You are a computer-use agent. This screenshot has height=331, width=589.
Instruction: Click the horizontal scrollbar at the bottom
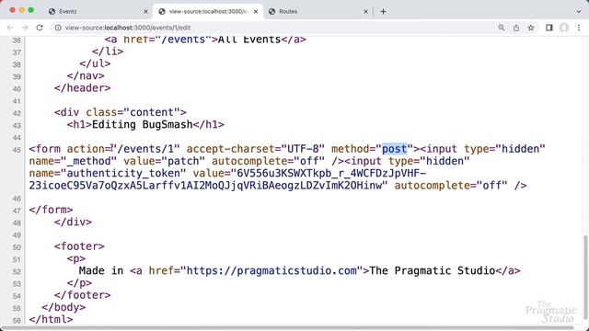287,327
